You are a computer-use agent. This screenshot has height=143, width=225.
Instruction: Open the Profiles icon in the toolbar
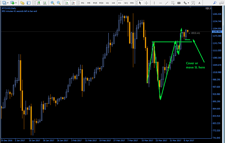pos(4,3)
